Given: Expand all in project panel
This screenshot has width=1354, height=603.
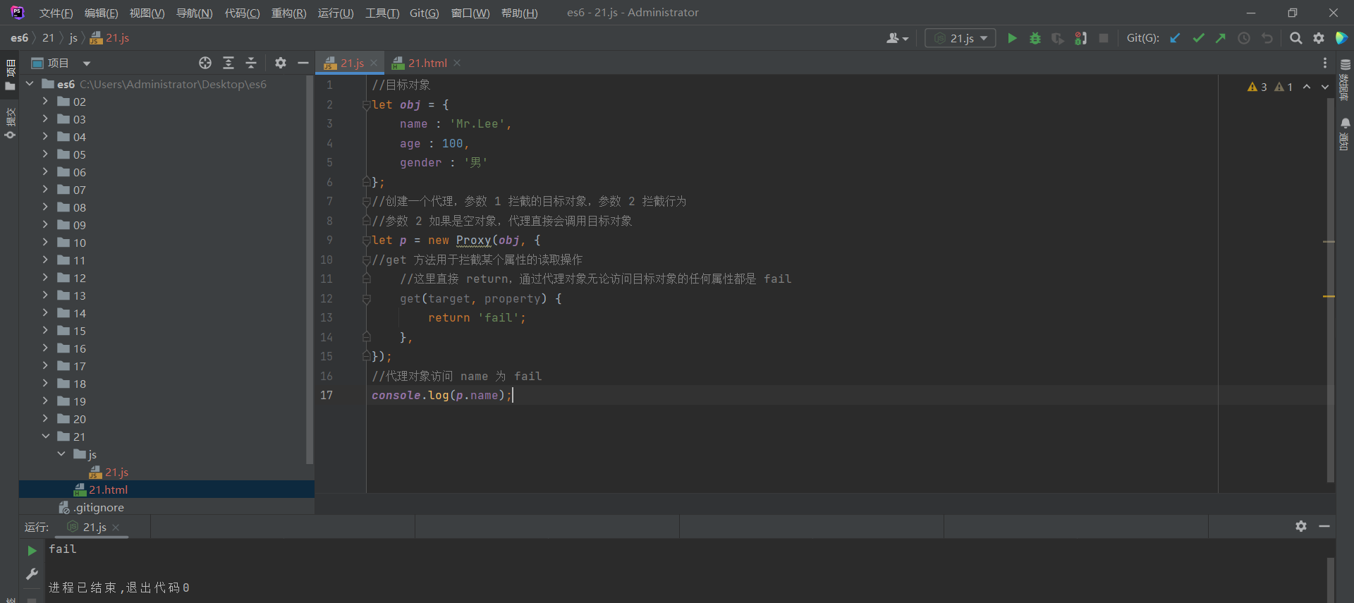Looking at the screenshot, I should 228,63.
